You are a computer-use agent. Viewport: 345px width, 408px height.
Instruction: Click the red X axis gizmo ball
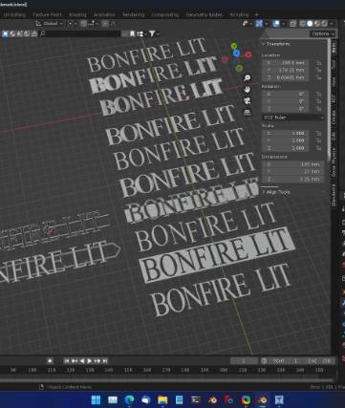click(248, 55)
